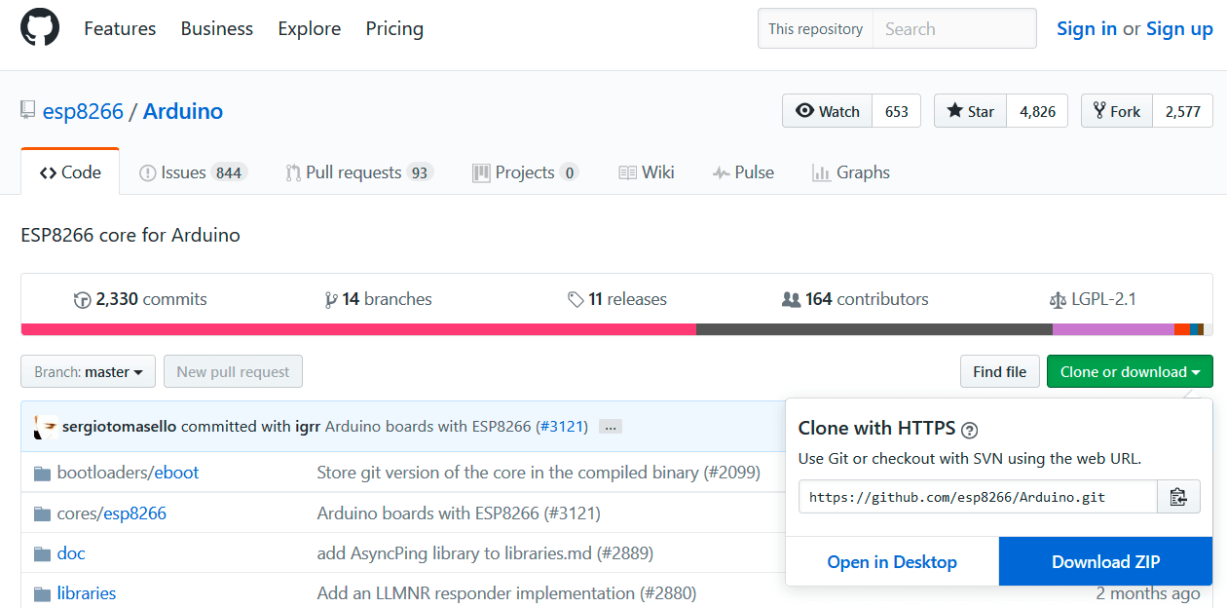Open the Issues tab
The image size is (1227, 608).
(193, 172)
